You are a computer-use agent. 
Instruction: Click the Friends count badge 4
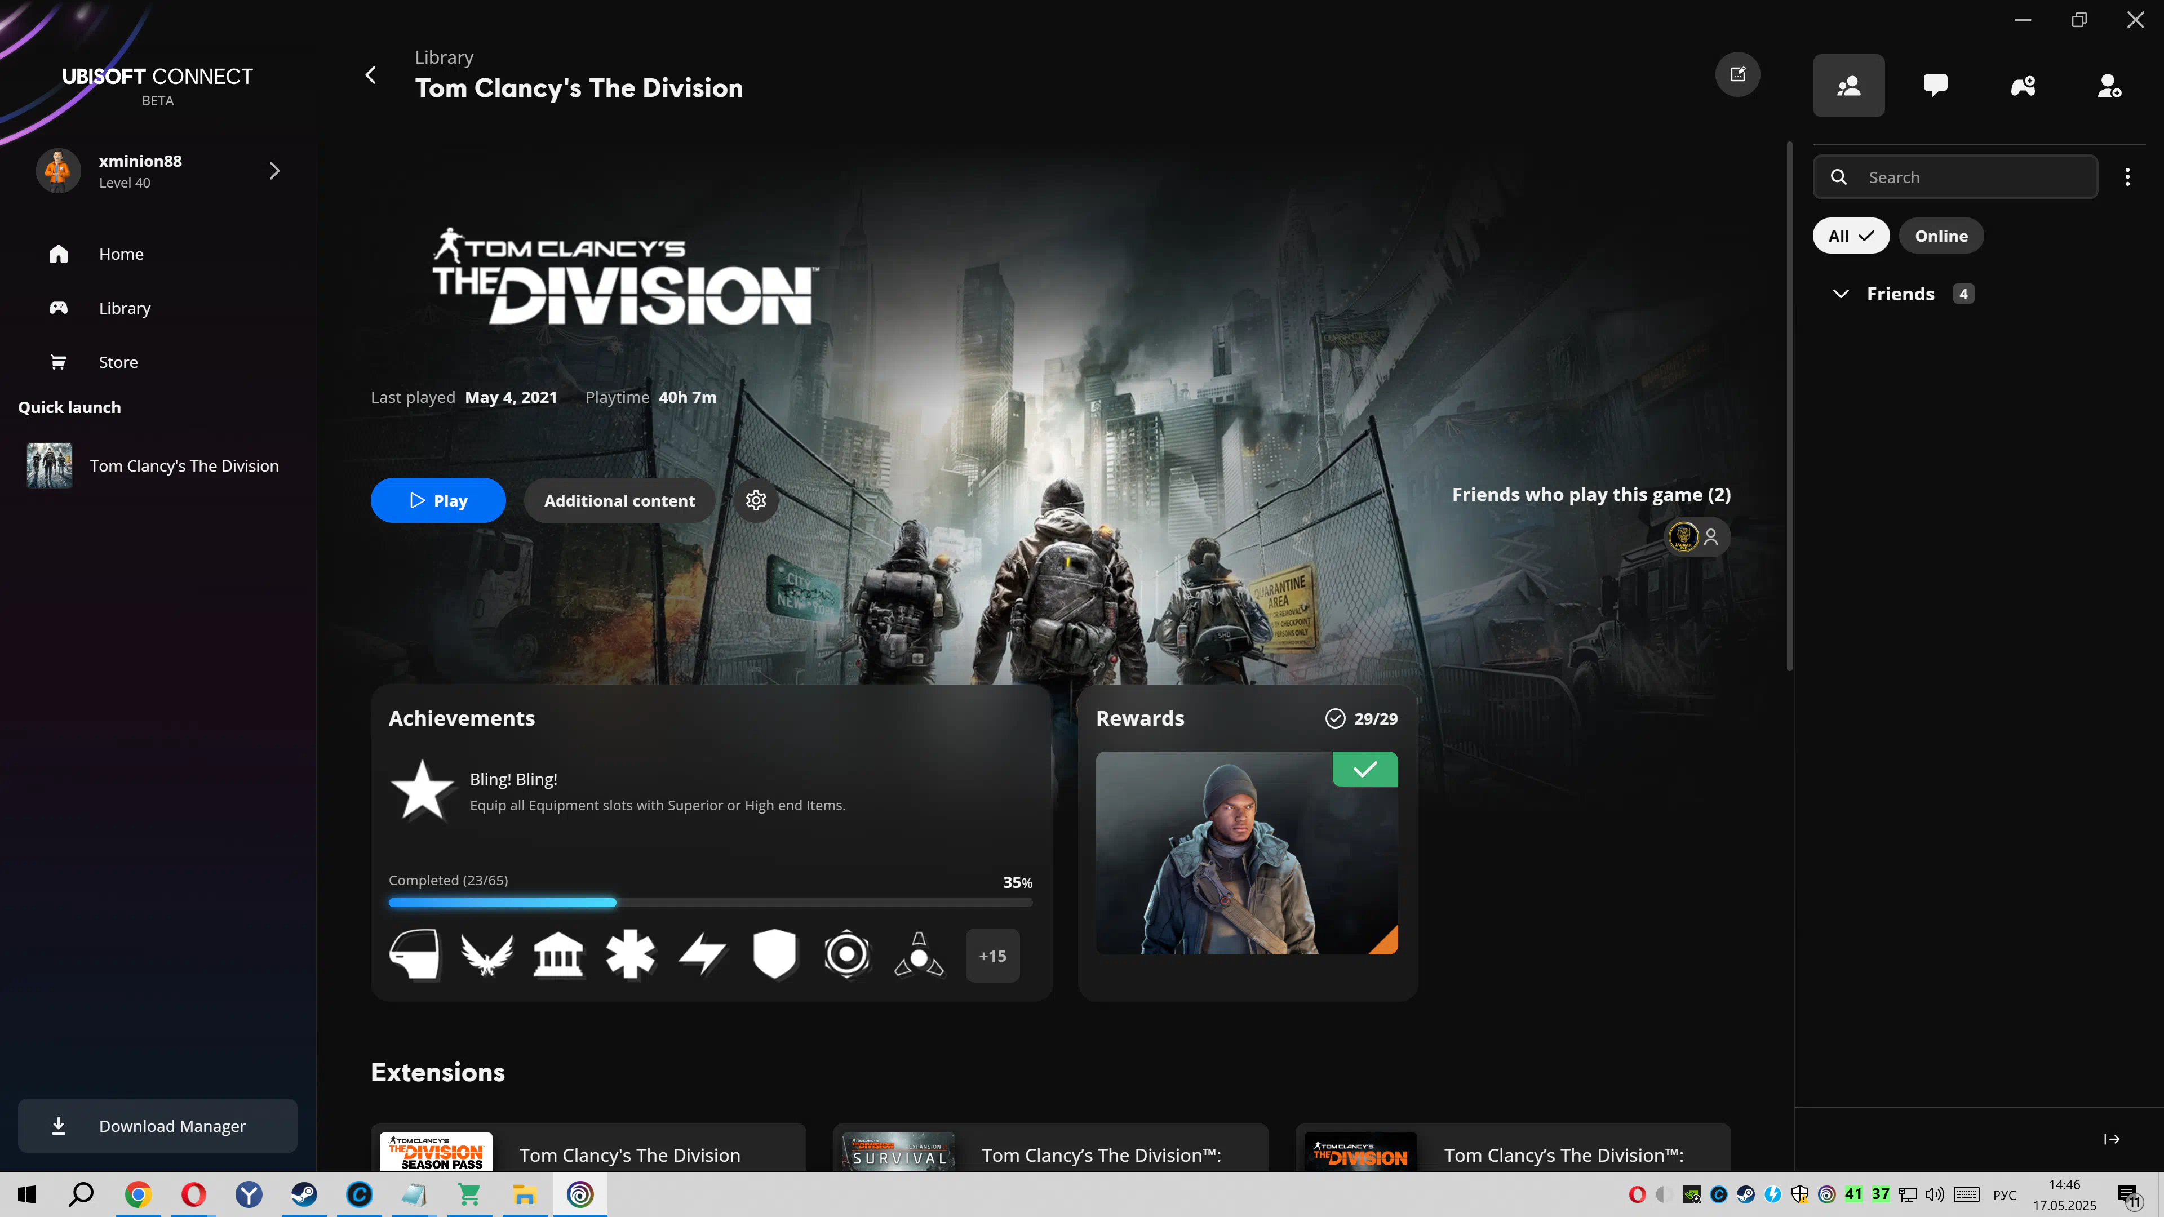point(1963,294)
